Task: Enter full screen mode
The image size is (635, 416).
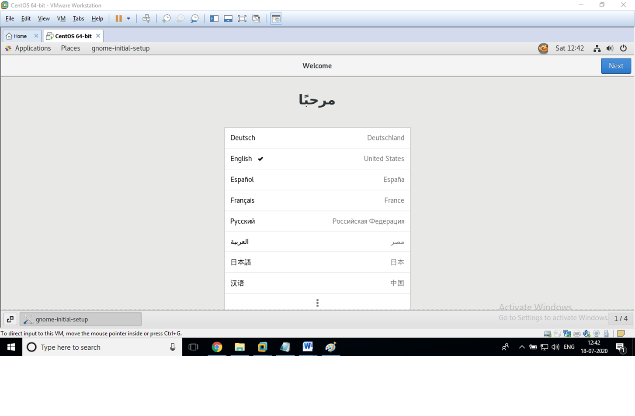Action: (x=242, y=18)
